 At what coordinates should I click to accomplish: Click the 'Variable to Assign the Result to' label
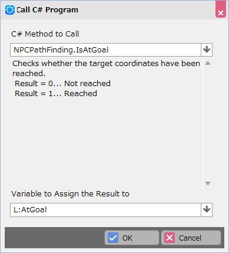pos(70,194)
